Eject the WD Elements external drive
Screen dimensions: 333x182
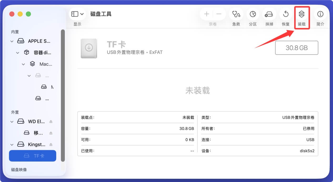tap(51, 121)
